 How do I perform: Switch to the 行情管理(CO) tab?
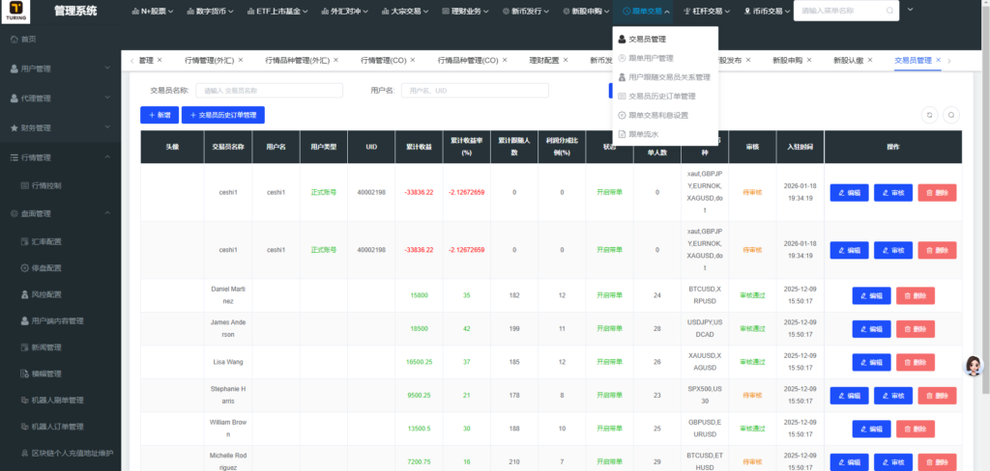[x=383, y=61]
